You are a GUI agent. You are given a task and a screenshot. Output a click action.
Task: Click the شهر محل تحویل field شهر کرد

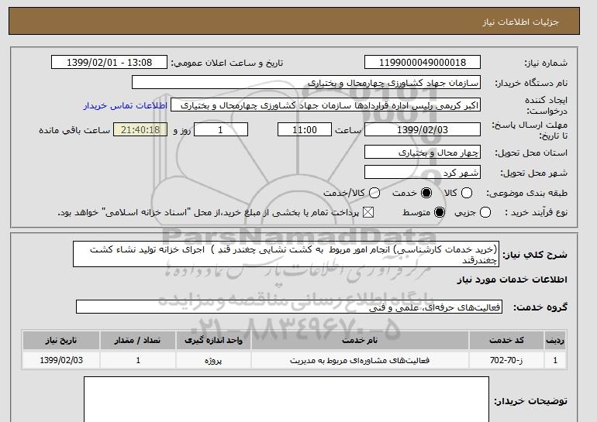(423, 173)
